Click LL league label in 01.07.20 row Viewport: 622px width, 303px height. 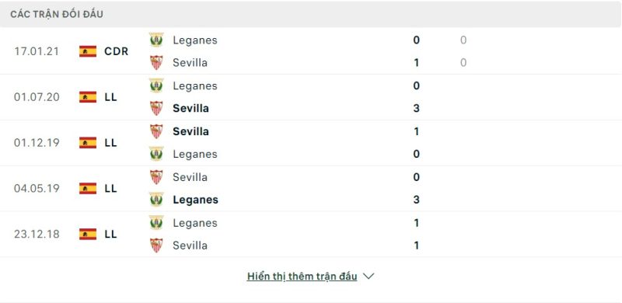[110, 97]
